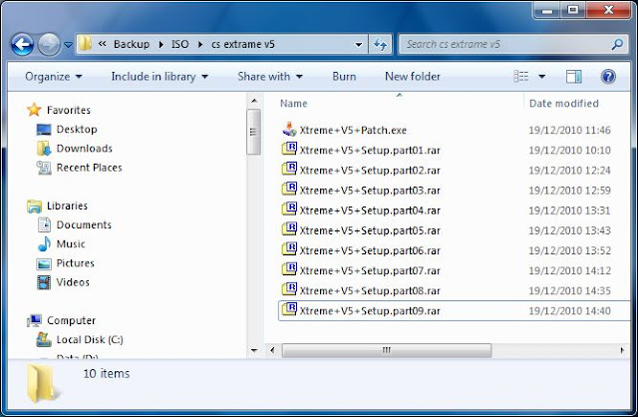This screenshot has width=638, height=417.
Task: Select the part05.rar archive icon
Action: 289,228
